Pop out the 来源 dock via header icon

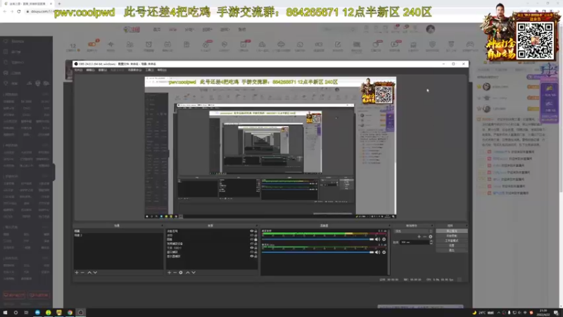pyautogui.click(x=256, y=225)
